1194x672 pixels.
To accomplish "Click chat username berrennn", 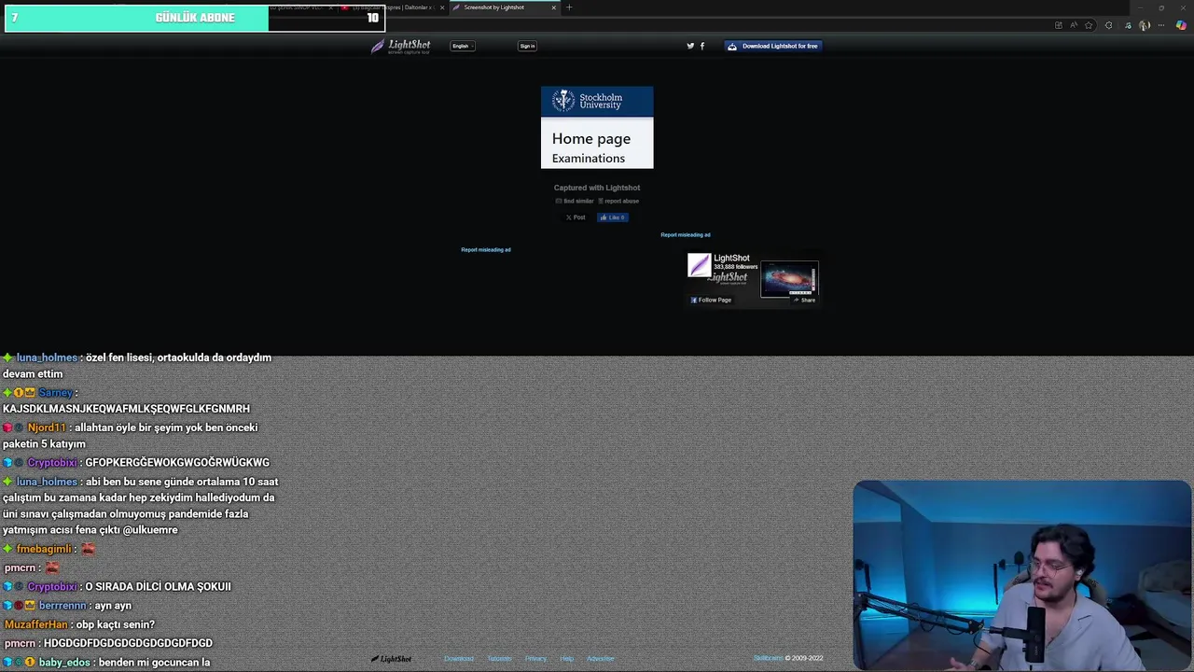I will pos(62,606).
